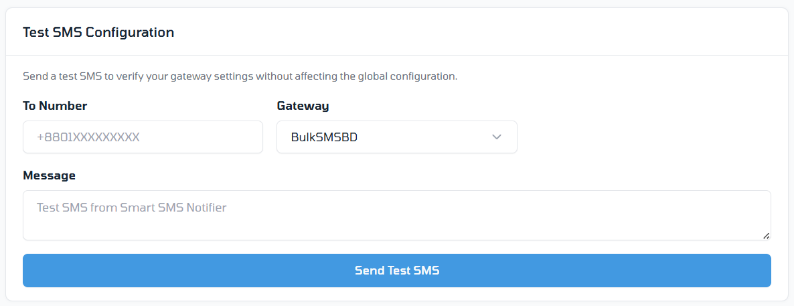This screenshot has width=794, height=306.
Task: Click the gateway settings description text
Action: tap(240, 76)
